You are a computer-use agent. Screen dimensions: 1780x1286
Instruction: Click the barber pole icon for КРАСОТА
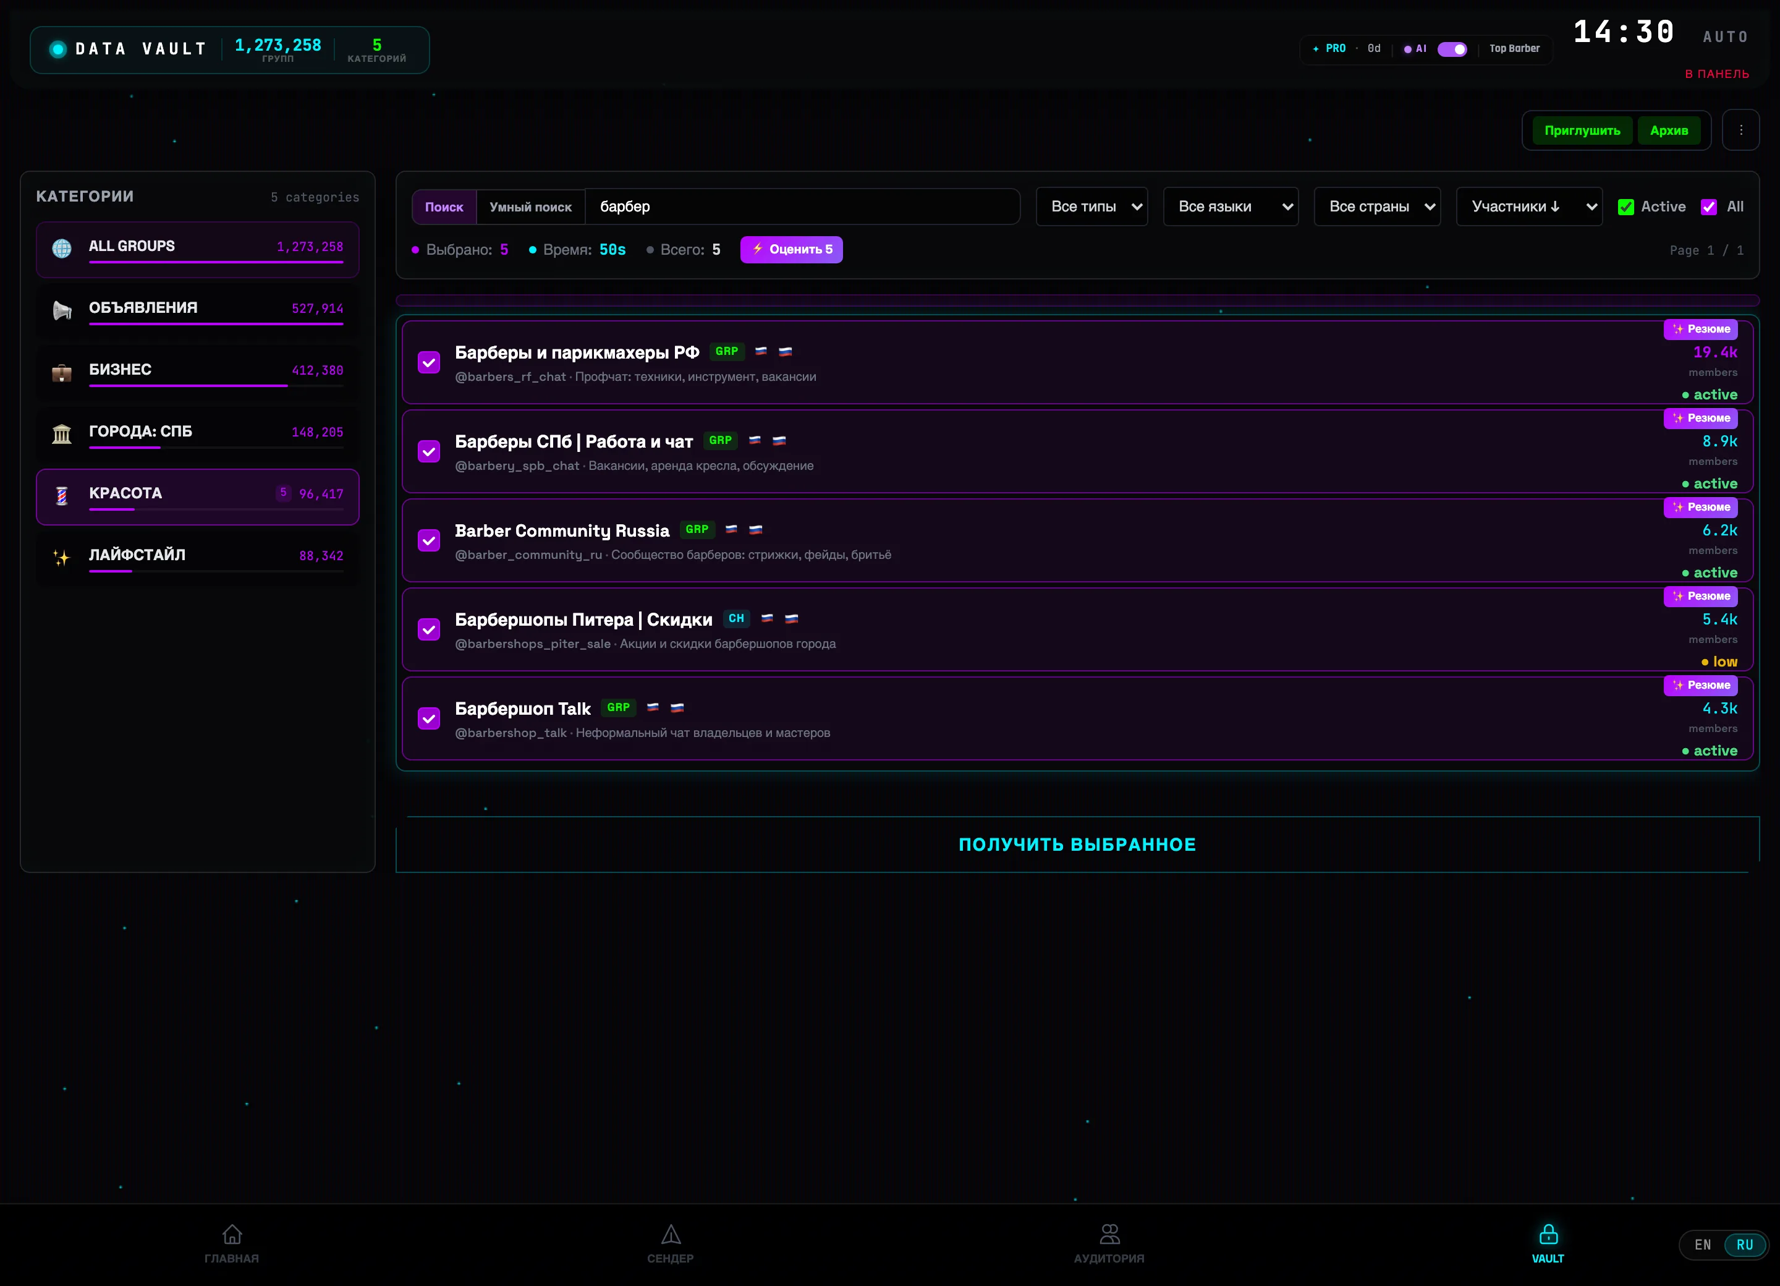click(x=62, y=496)
